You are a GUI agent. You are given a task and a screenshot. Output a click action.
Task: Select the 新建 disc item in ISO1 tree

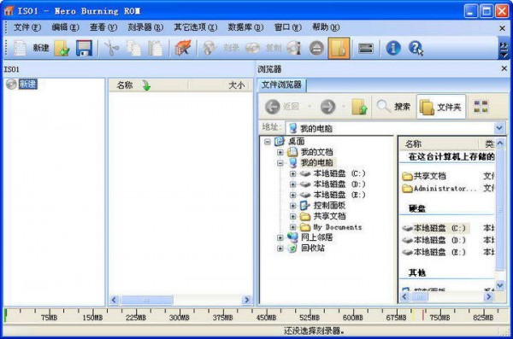pos(28,85)
